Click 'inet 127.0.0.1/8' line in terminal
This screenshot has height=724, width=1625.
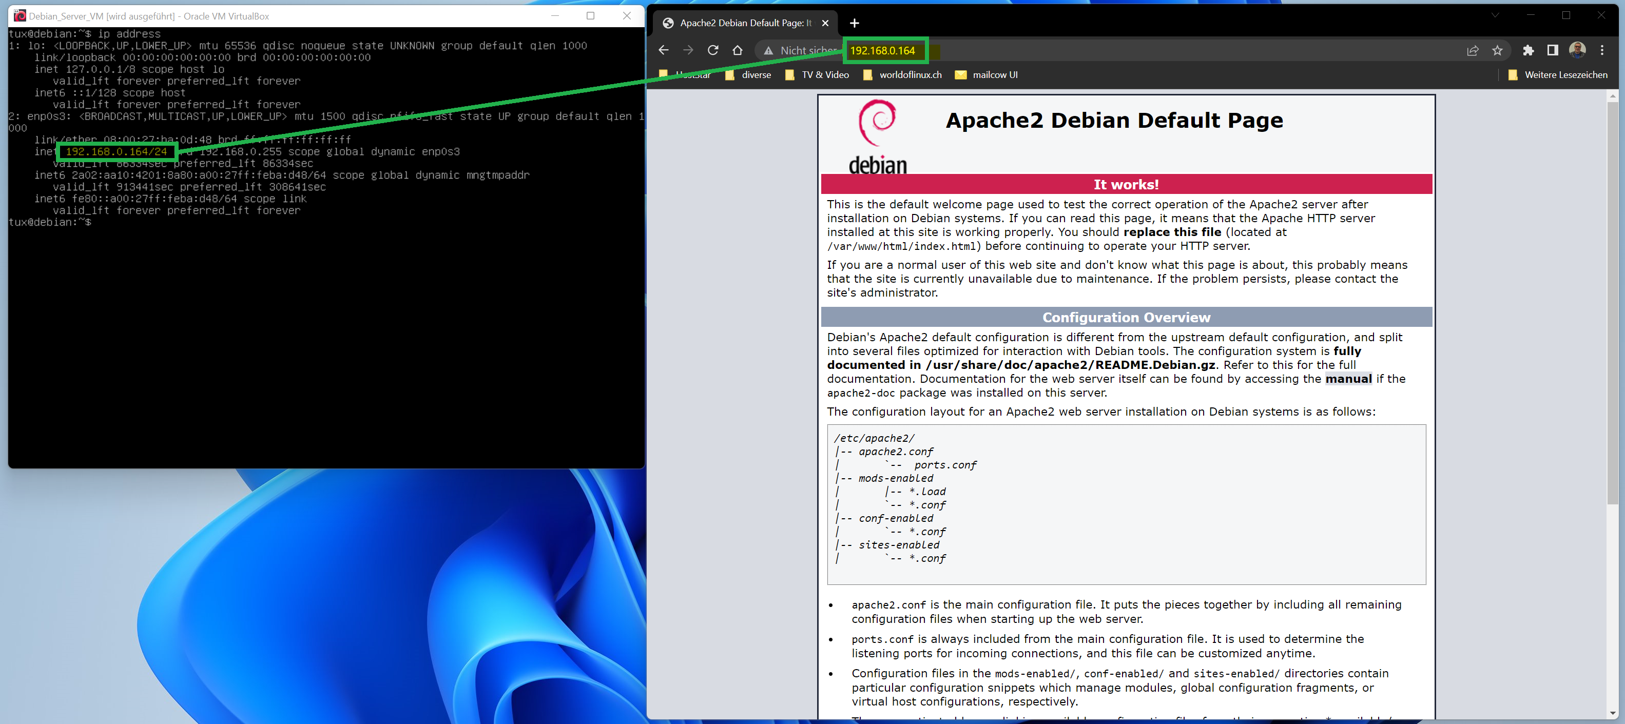point(129,69)
